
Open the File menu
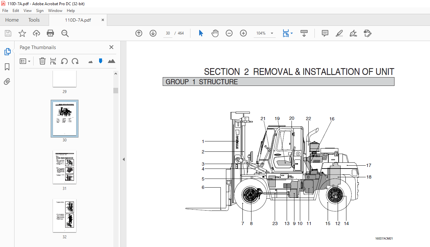(x=5, y=11)
